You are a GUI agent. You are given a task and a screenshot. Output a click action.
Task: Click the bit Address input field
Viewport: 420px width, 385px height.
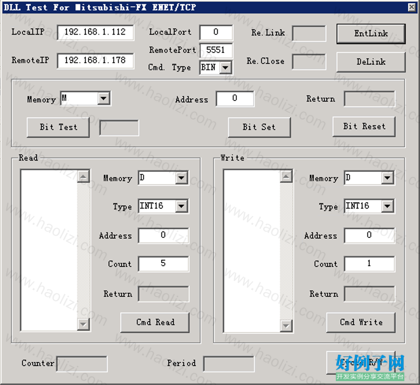pos(235,99)
